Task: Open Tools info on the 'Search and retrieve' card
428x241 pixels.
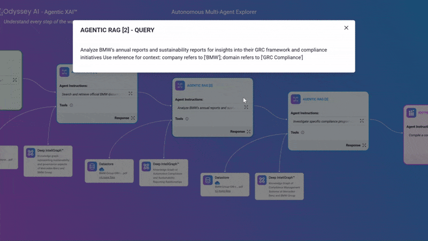Action: coord(71,105)
